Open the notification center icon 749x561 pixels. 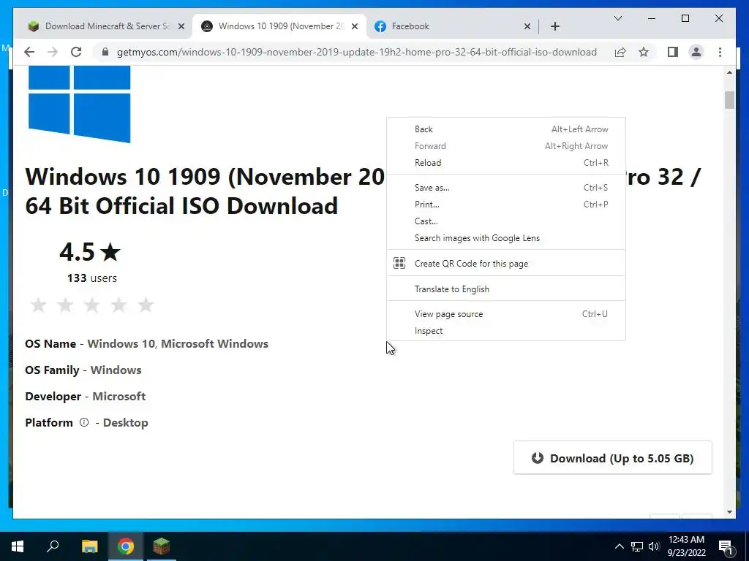(x=726, y=547)
